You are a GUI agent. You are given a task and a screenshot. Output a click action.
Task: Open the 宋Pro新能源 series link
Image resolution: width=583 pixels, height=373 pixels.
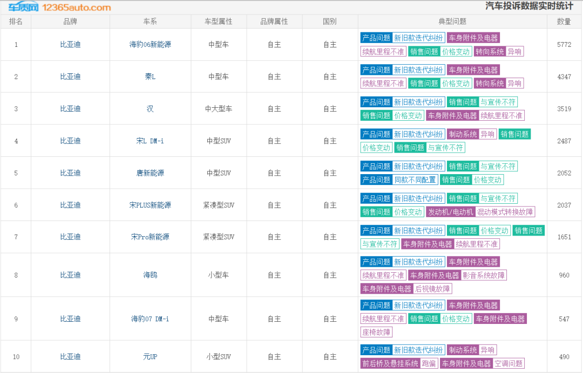[x=150, y=237]
